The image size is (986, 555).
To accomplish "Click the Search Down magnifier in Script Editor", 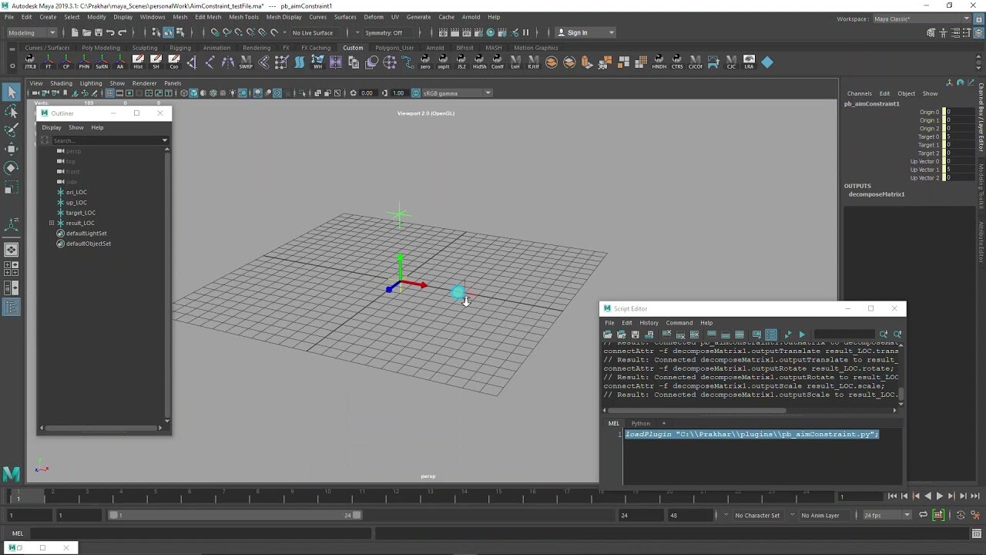I will 884,334.
